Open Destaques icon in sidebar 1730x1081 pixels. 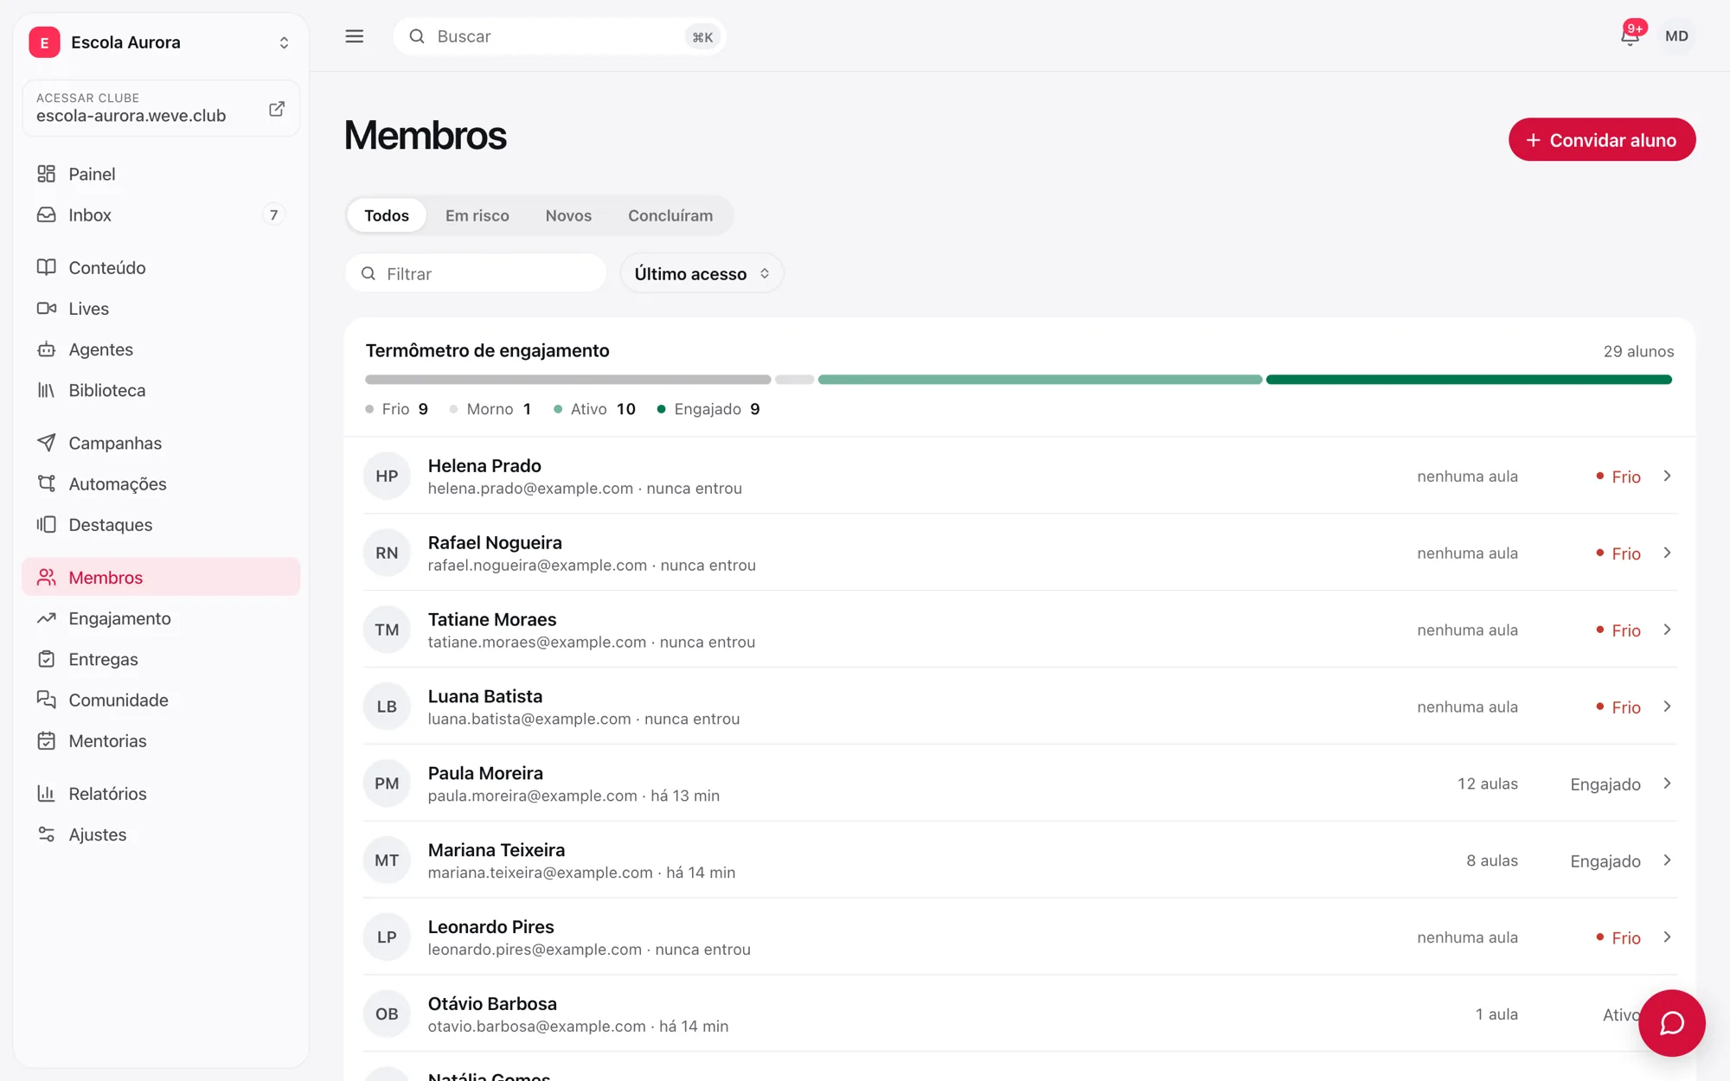[x=47, y=524]
